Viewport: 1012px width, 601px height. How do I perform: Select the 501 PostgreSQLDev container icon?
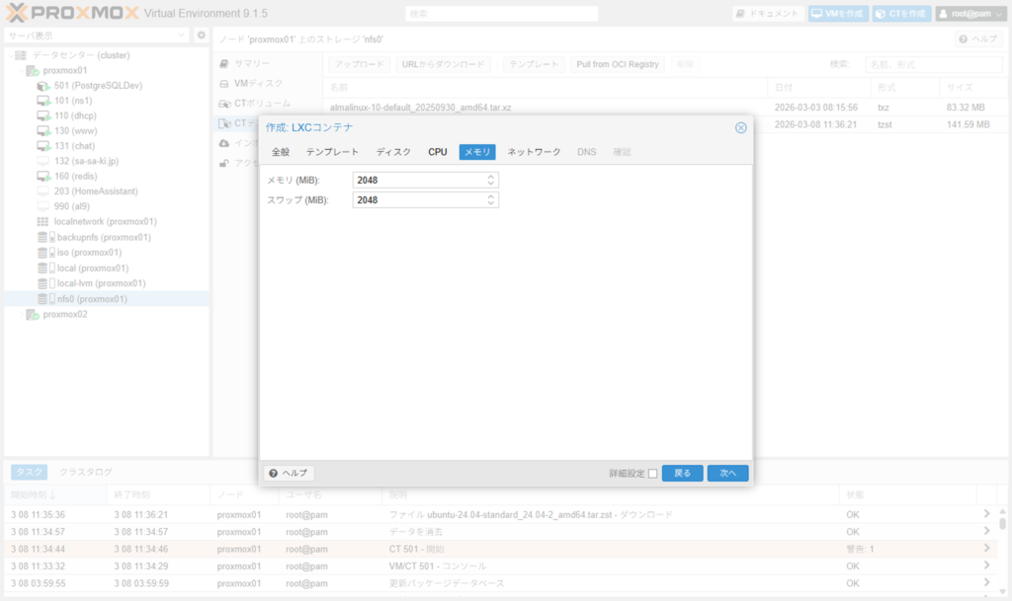click(x=44, y=86)
